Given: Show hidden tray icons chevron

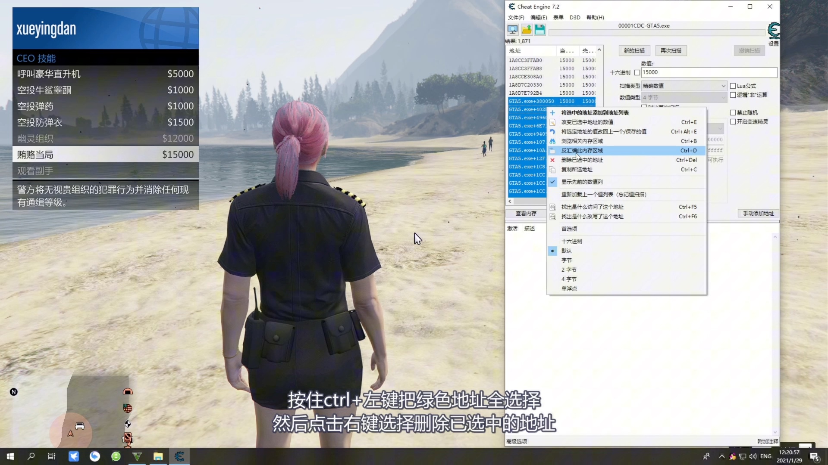Looking at the screenshot, I should (x=721, y=456).
